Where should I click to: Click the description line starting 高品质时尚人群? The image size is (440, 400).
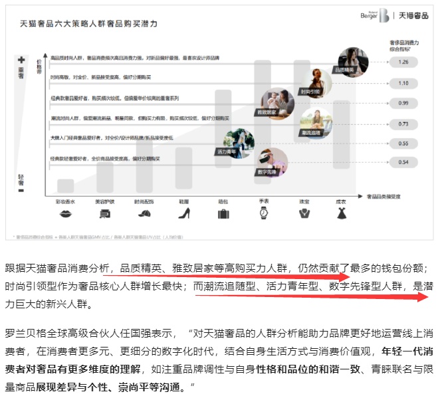(x=135, y=58)
